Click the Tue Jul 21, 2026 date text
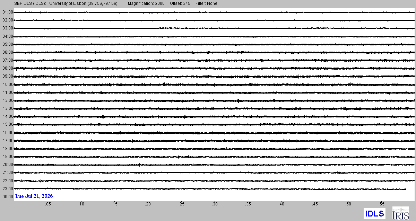416x221 pixels. click(34, 196)
